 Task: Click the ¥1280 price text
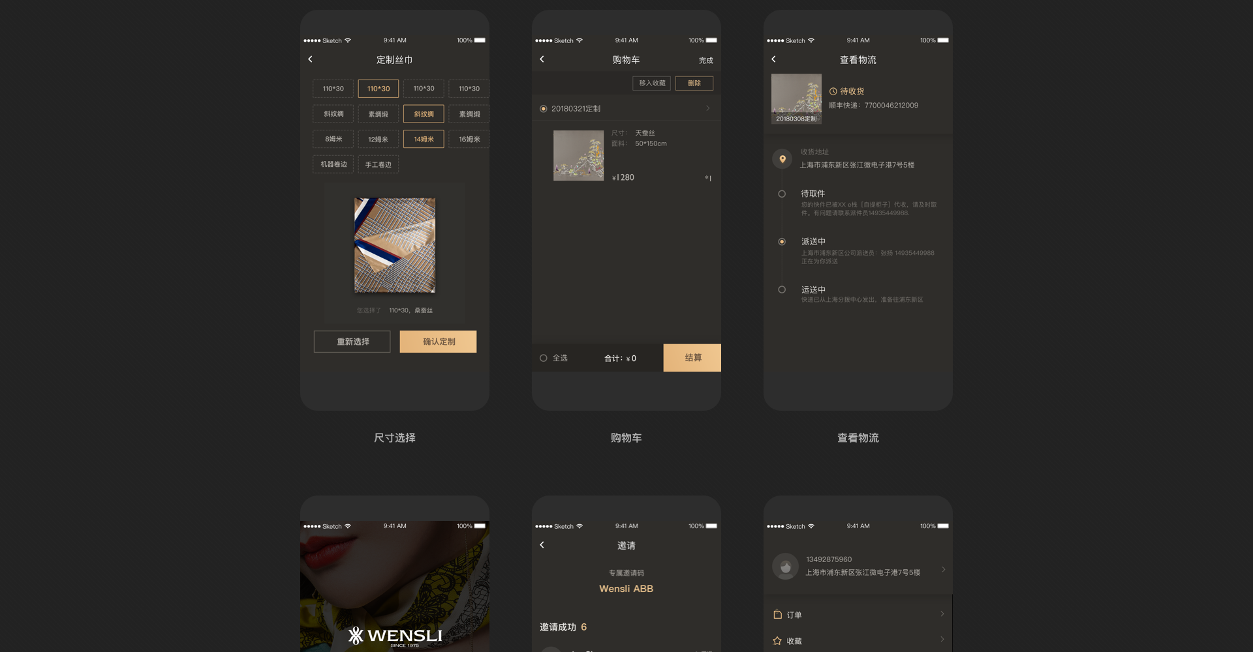pyautogui.click(x=623, y=177)
